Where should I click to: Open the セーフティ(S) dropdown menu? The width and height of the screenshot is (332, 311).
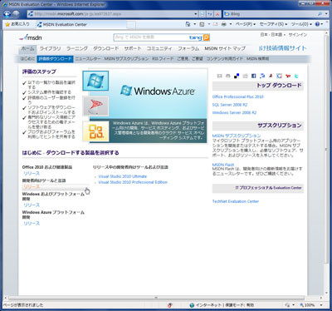tap(273, 24)
